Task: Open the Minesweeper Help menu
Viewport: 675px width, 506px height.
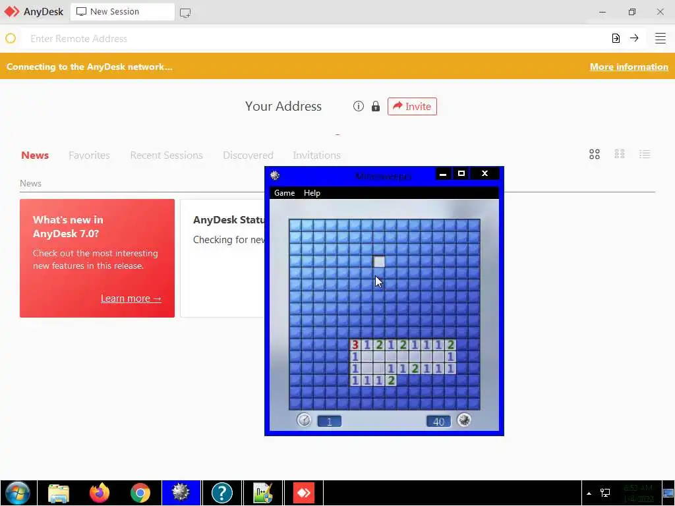Action: [x=312, y=193]
